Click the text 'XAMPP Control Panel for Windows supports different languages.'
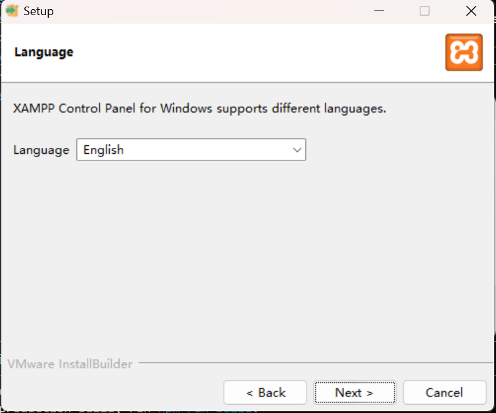Screen dimensions: 496x413 [x=199, y=109]
